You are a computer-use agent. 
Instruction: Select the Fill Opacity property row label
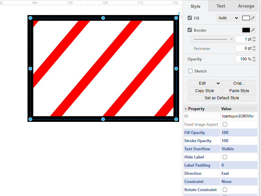pyautogui.click(x=194, y=133)
